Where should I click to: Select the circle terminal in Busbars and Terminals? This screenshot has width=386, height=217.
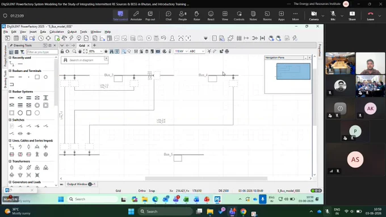45,77
